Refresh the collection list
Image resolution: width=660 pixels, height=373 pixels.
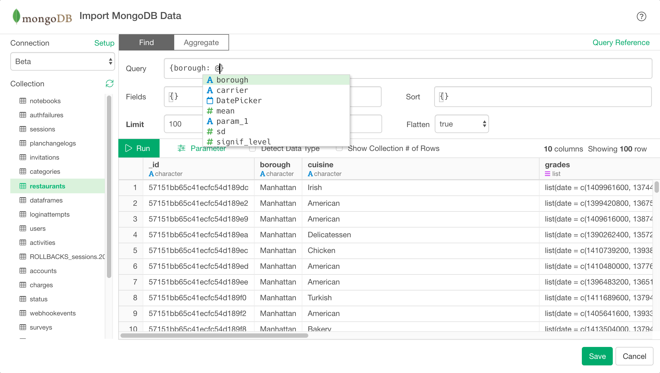109,84
